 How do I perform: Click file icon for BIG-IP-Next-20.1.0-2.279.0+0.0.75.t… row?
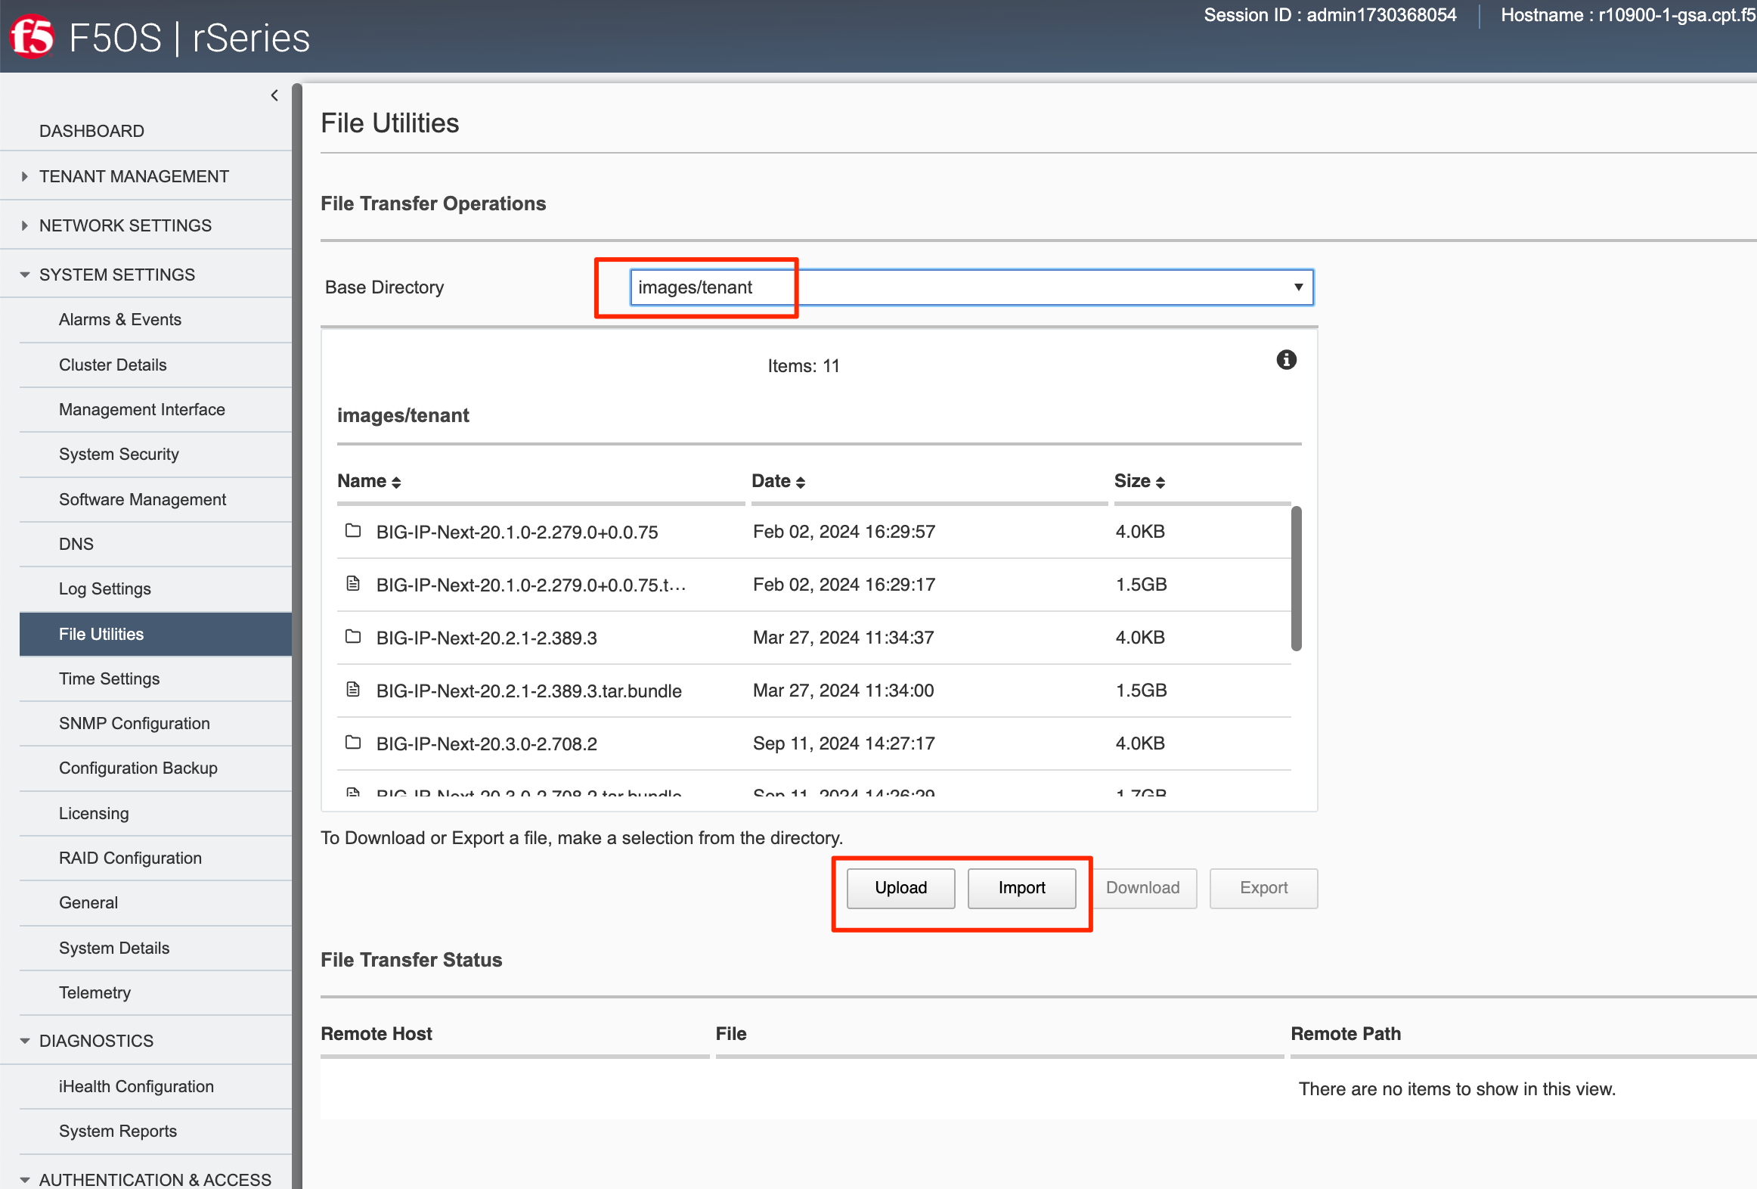[x=353, y=583]
